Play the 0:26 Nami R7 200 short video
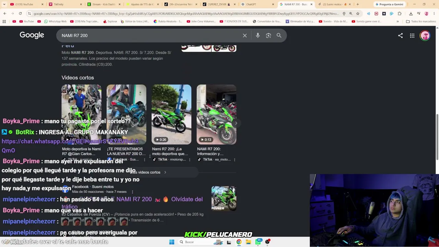This screenshot has width=439, height=247. pos(171,114)
